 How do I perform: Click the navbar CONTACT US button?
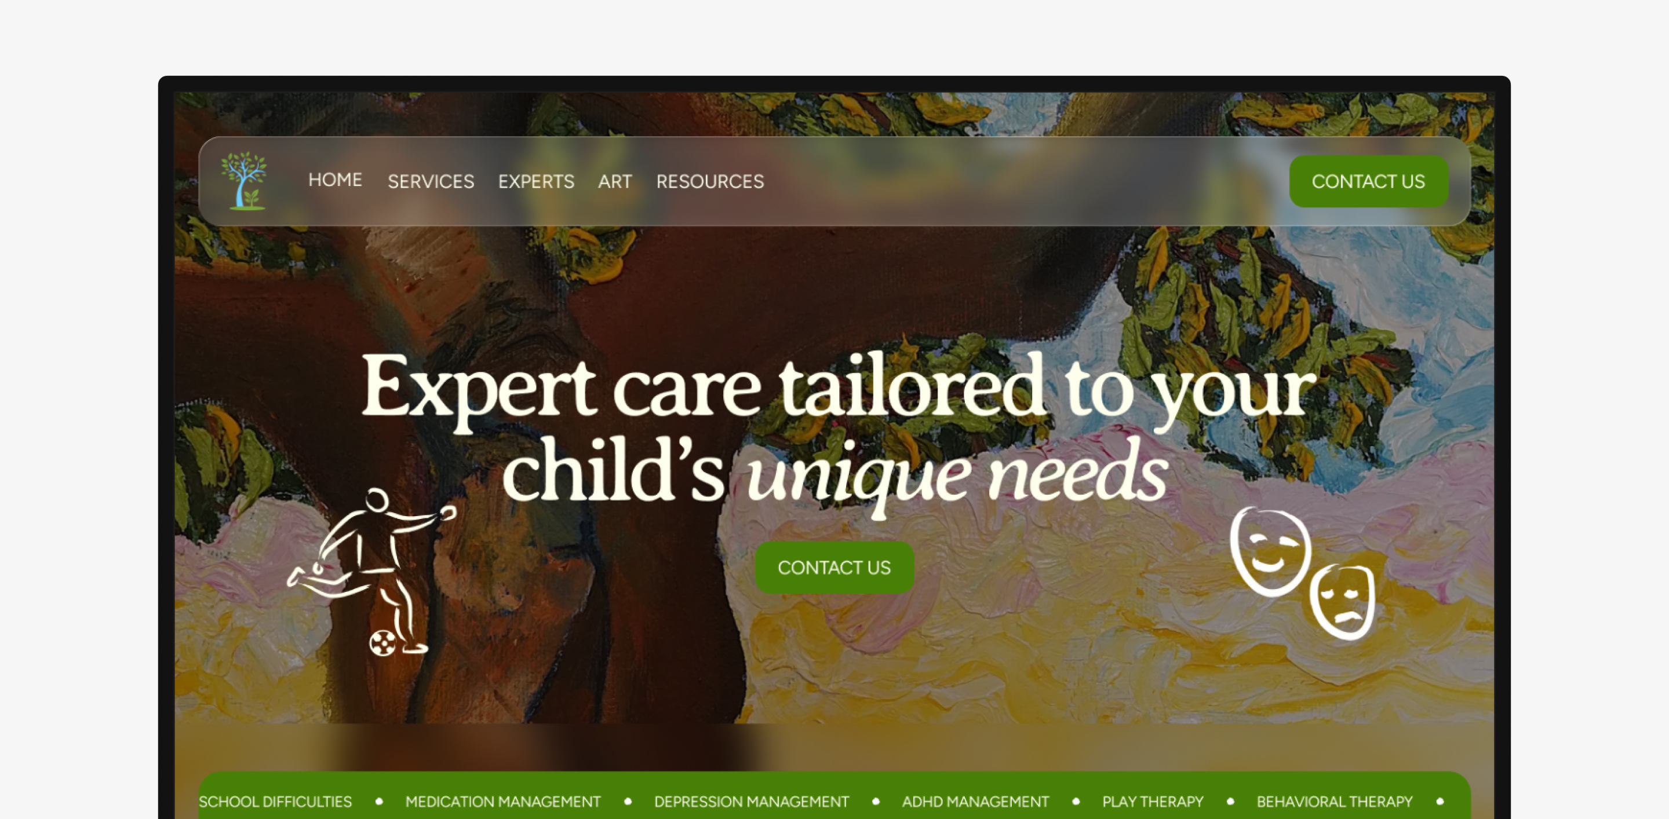pyautogui.click(x=1368, y=181)
